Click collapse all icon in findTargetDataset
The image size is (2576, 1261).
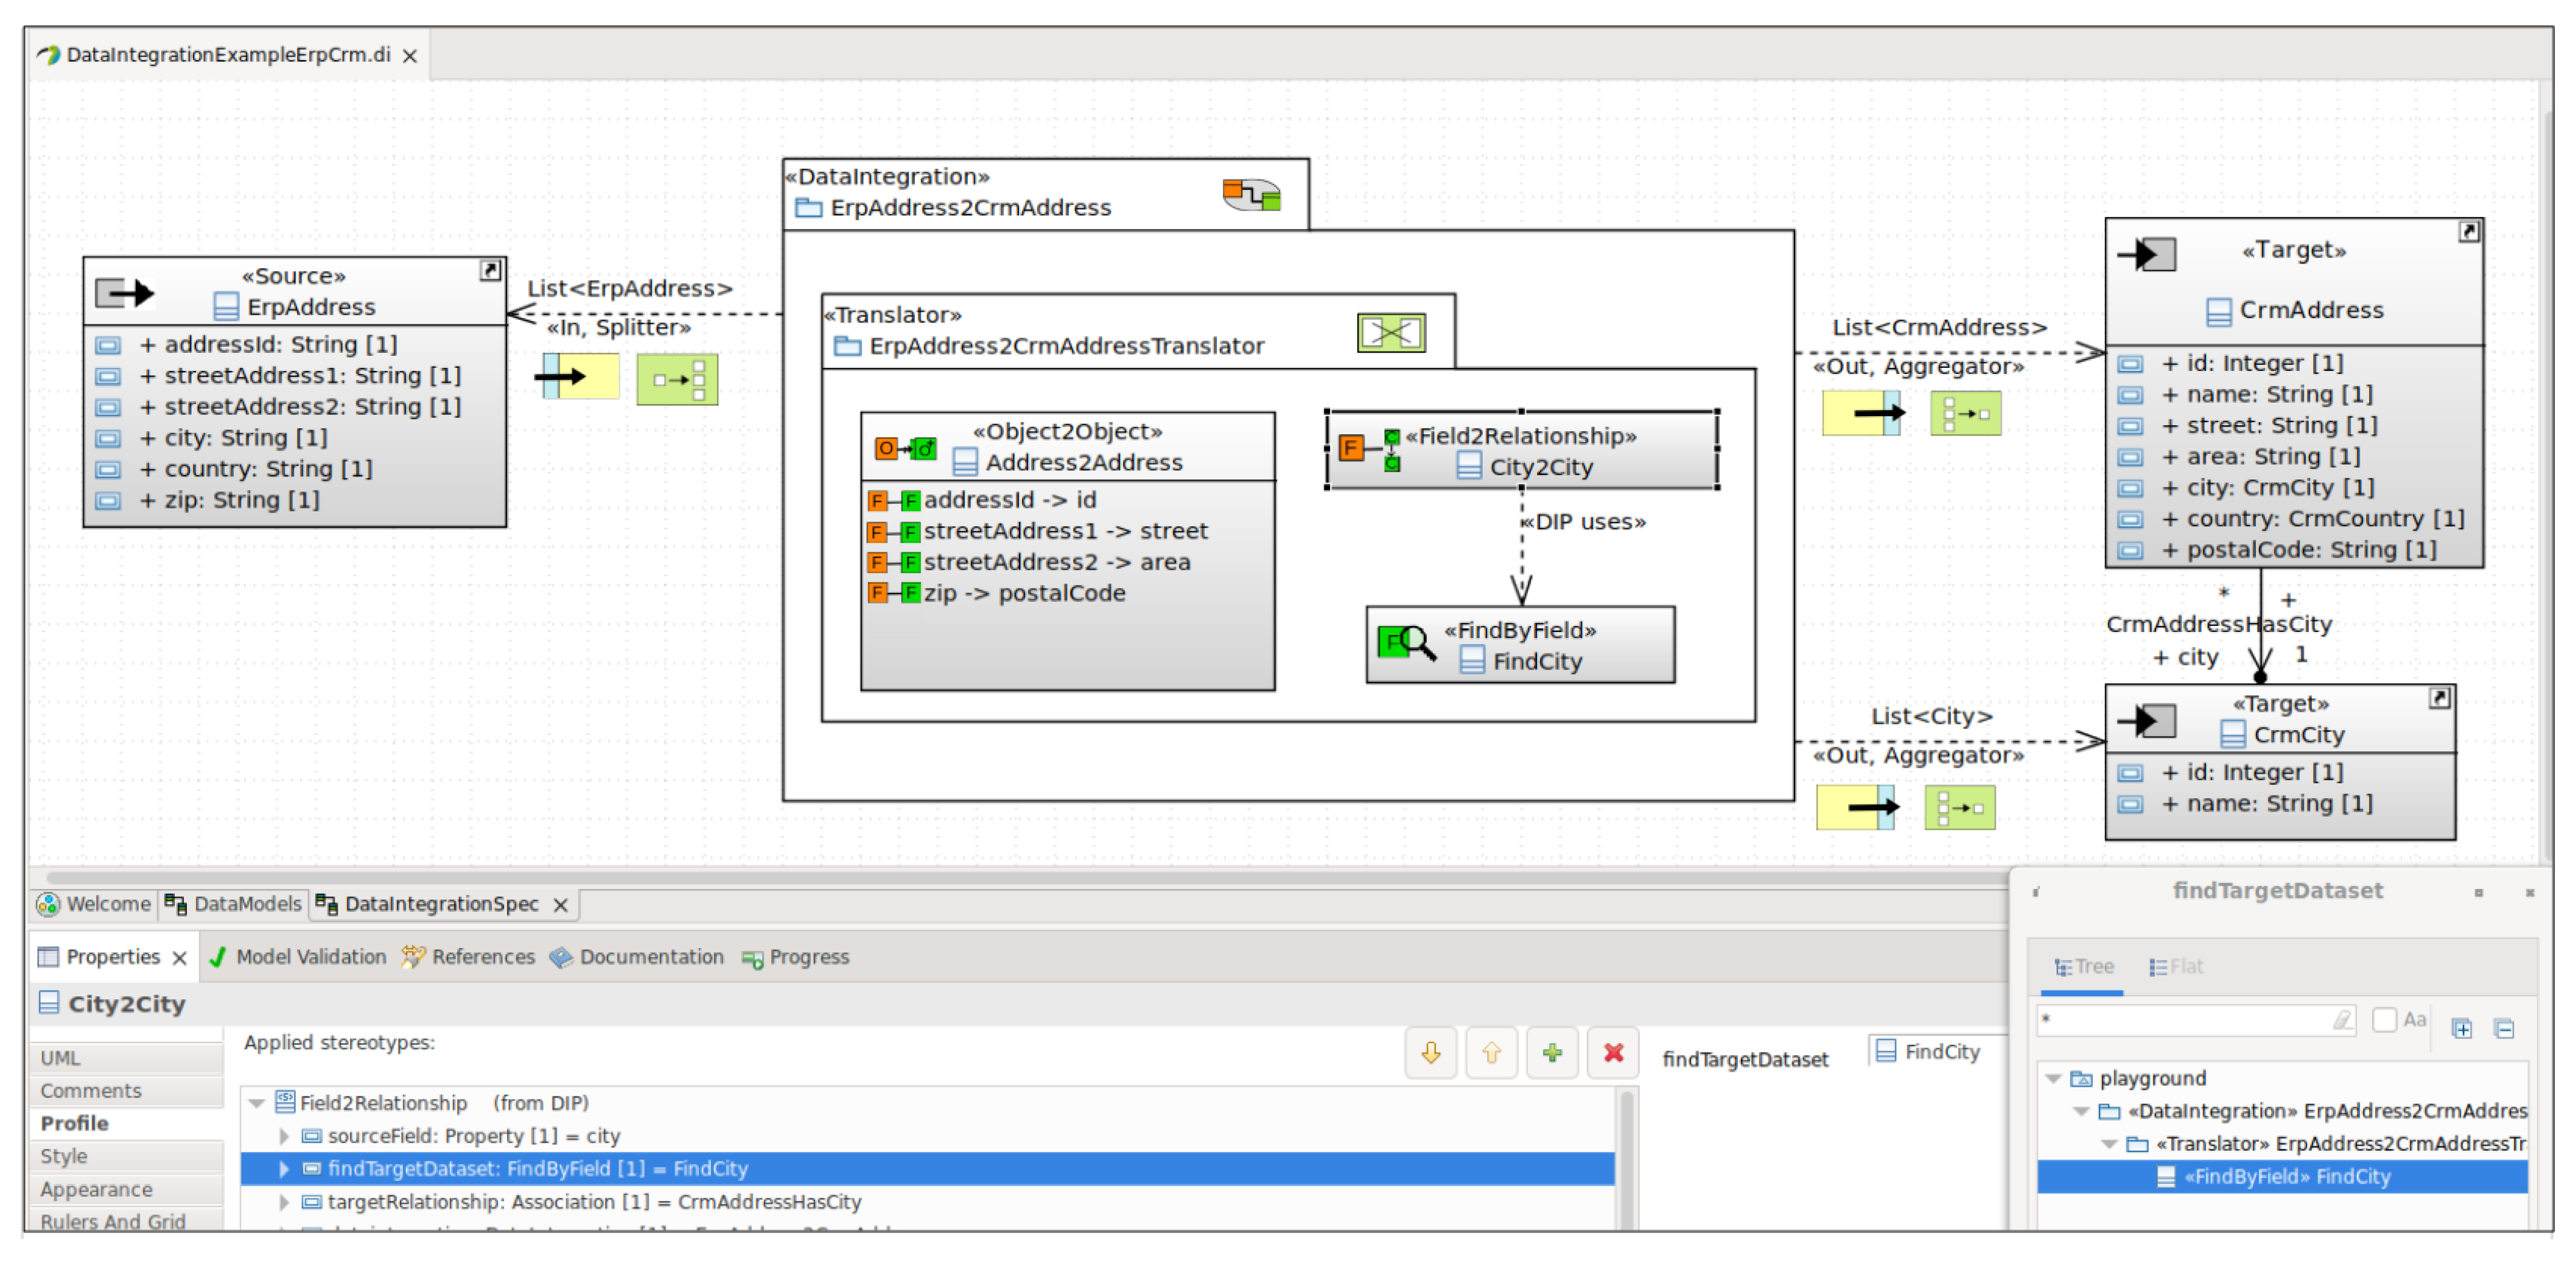click(x=2504, y=1028)
